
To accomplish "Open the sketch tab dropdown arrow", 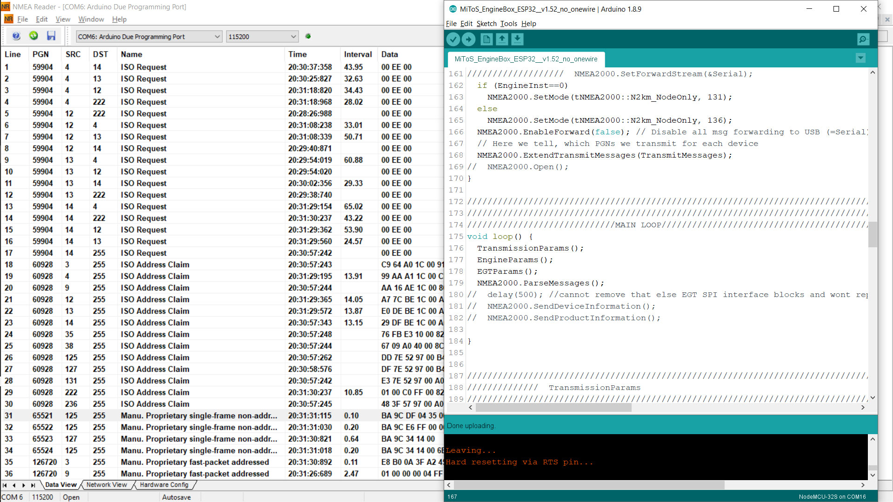I will tap(860, 58).
